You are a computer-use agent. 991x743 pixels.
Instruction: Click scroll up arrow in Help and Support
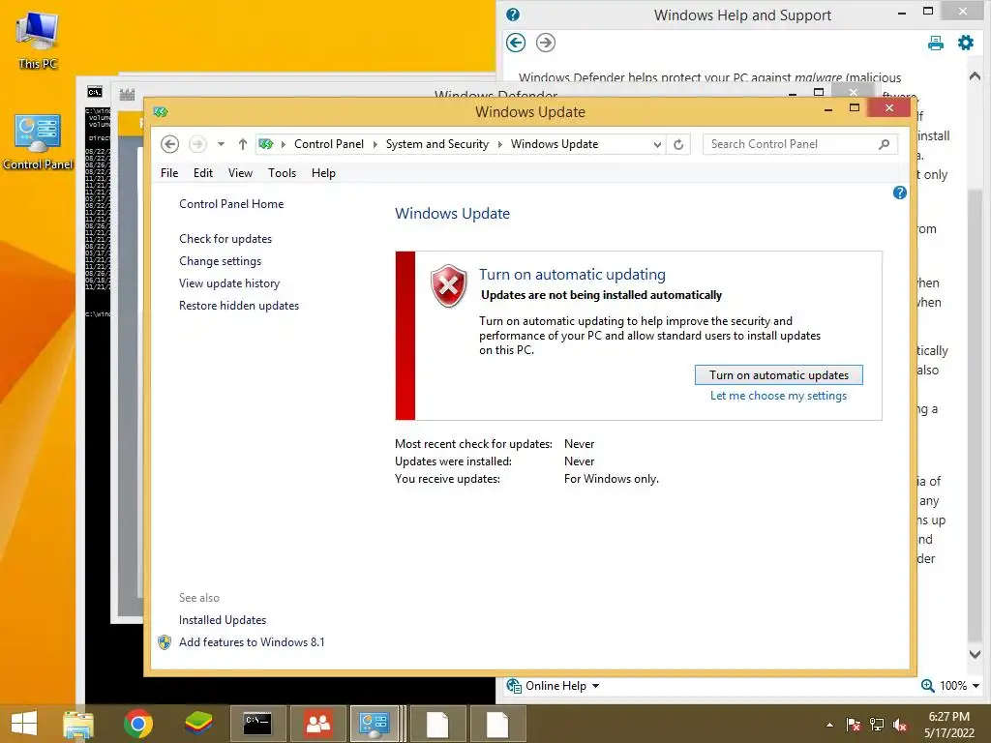pyautogui.click(x=975, y=76)
